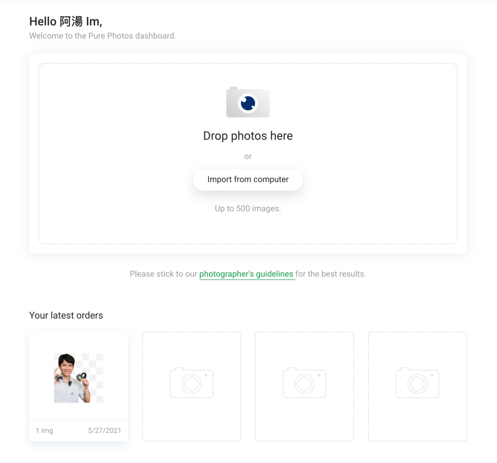
Task: Click the footer of the latest order card
Action: [x=78, y=431]
